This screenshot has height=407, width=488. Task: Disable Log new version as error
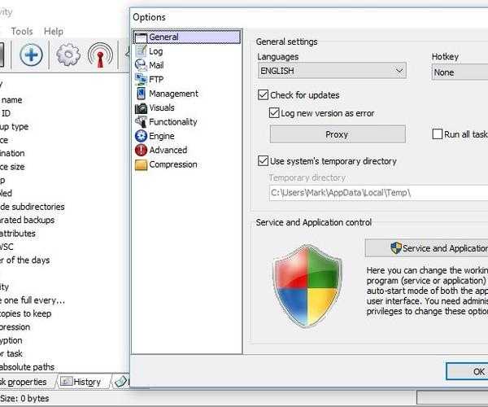click(275, 113)
